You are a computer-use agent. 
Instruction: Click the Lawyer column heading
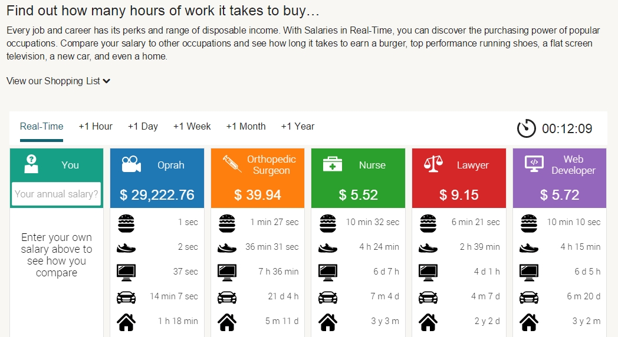(x=472, y=165)
